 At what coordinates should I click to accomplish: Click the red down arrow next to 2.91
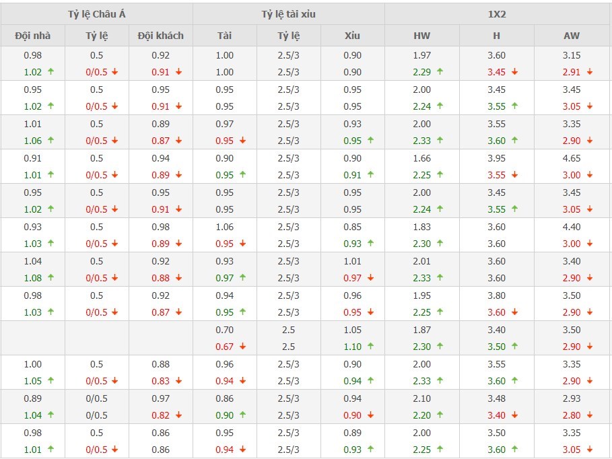tap(590, 72)
